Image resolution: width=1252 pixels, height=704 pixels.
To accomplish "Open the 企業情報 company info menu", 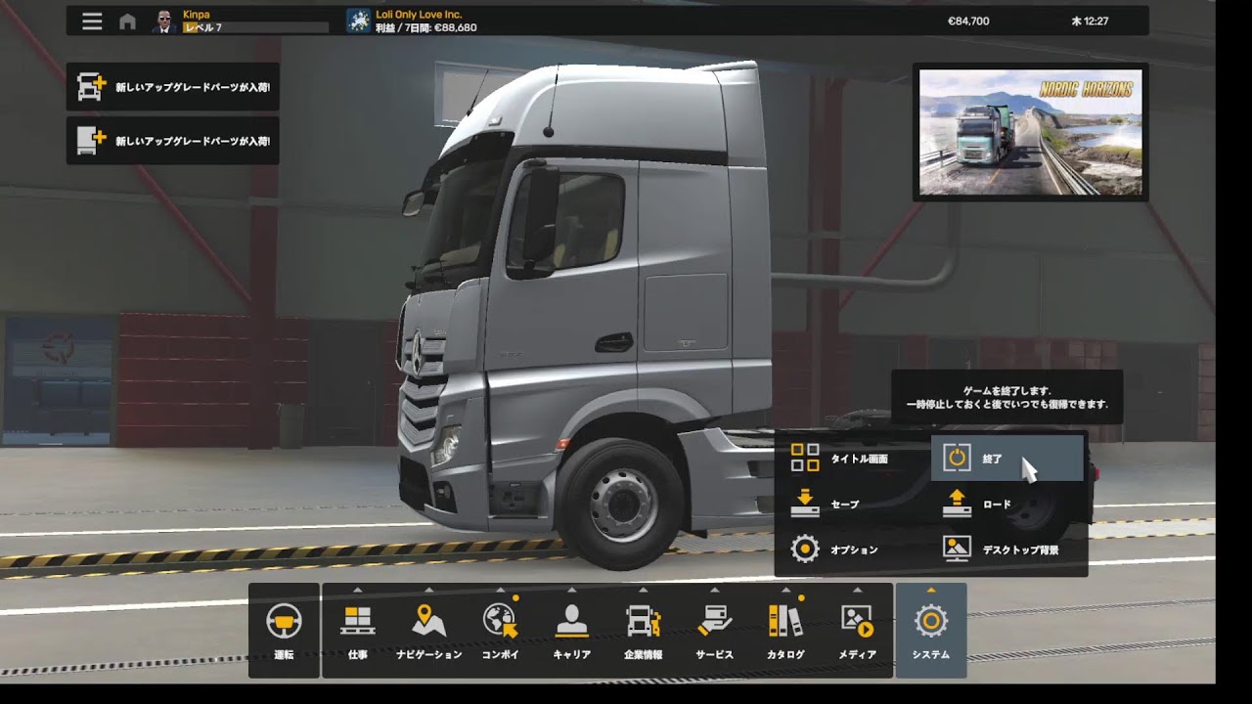I will point(644,631).
